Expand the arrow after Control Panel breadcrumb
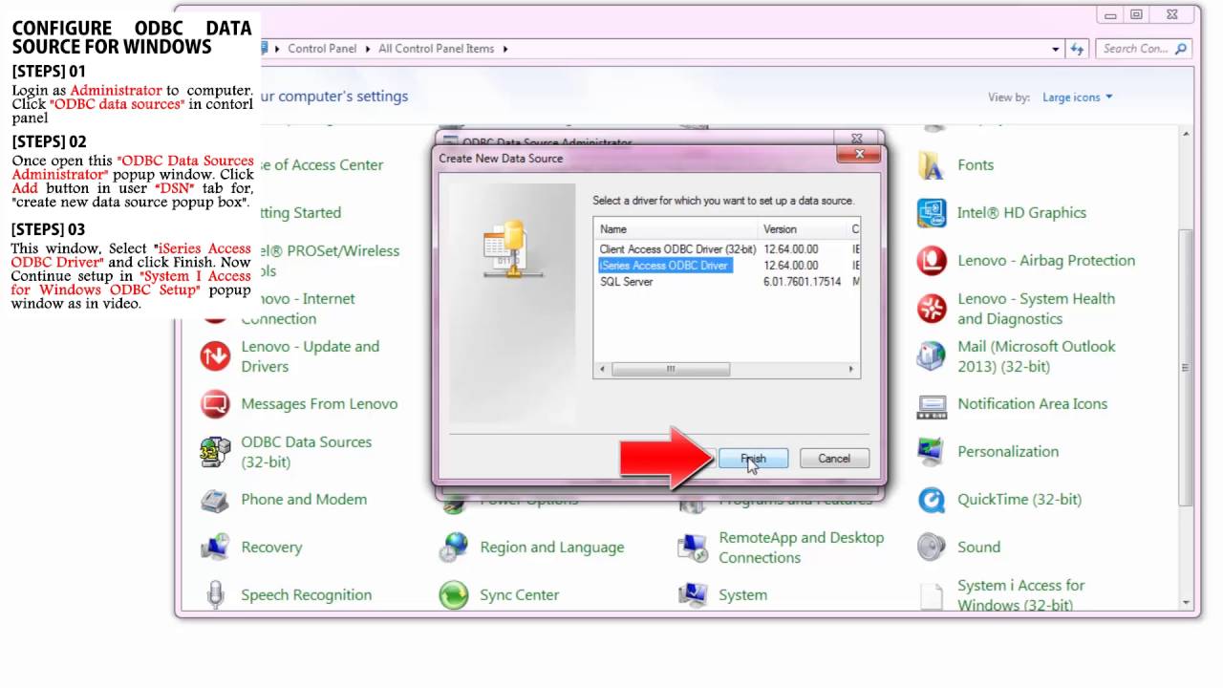The height and width of the screenshot is (688, 1223). tap(367, 49)
